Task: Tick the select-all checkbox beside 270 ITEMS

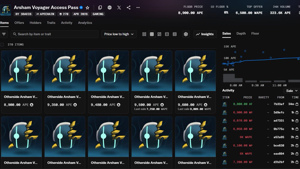Action: [2, 45]
